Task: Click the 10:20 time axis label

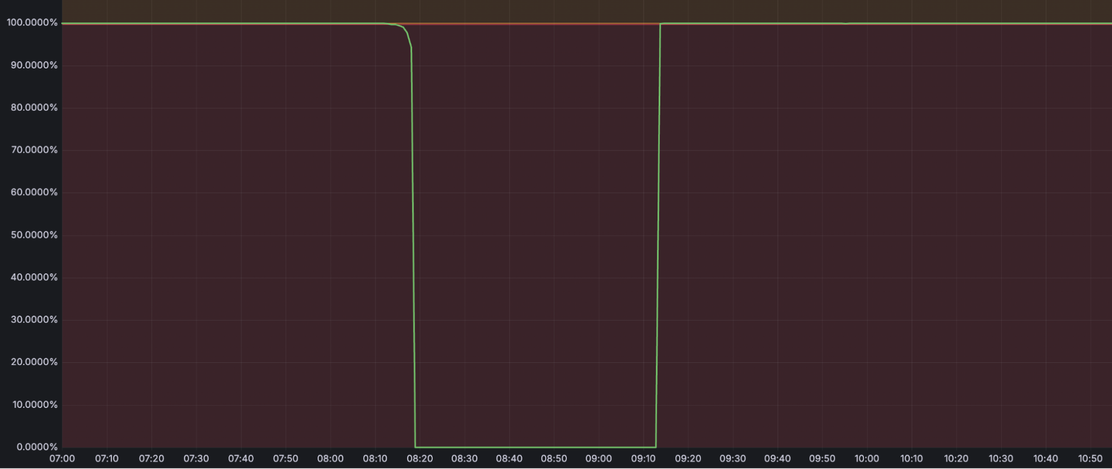Action: 956,458
